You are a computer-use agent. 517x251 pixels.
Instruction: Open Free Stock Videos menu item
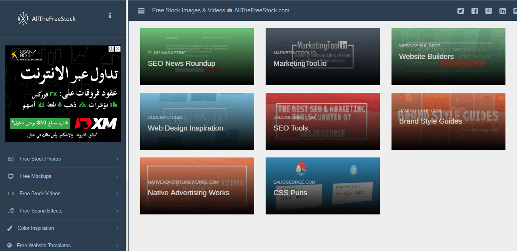[63, 194]
